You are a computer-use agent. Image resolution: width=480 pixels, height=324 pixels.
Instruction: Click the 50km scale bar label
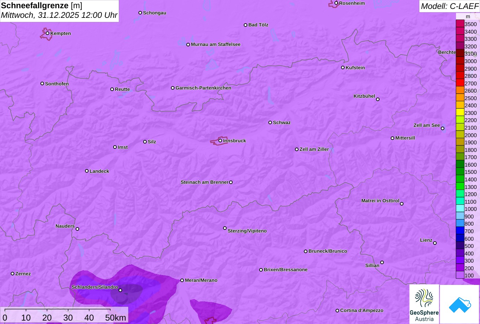(x=116, y=318)
